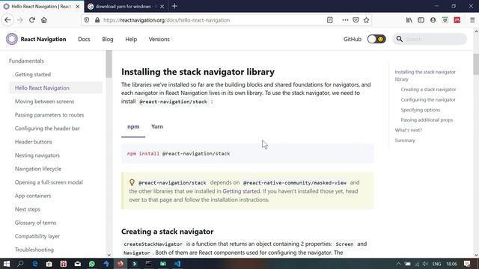Image resolution: width=479 pixels, height=269 pixels.
Task: Jump to Configuring the navigator section
Action: 428,99
